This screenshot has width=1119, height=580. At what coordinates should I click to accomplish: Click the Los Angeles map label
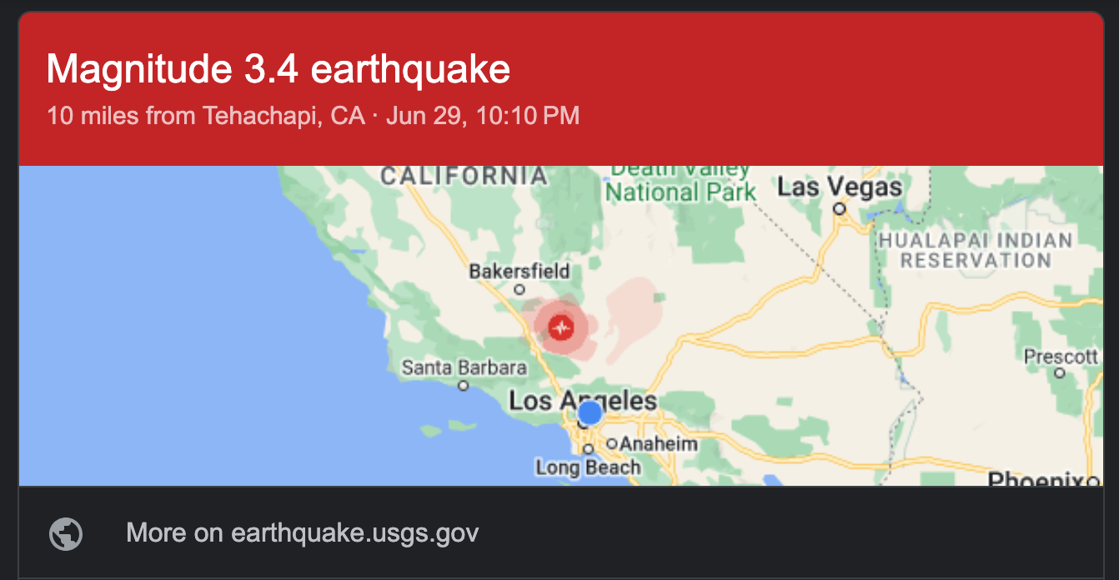pos(583,401)
